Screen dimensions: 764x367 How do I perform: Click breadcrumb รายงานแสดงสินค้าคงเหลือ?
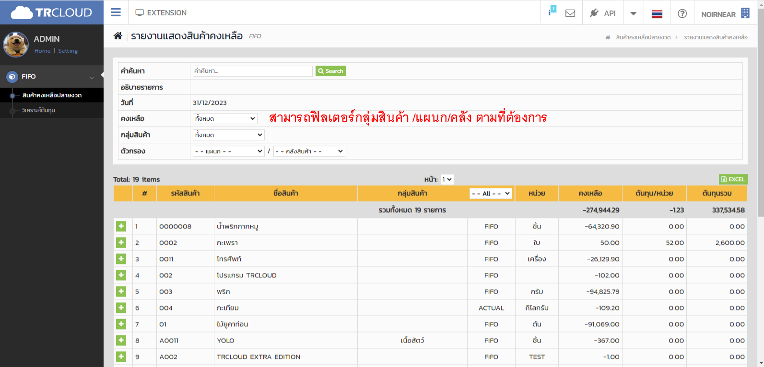[x=716, y=37]
